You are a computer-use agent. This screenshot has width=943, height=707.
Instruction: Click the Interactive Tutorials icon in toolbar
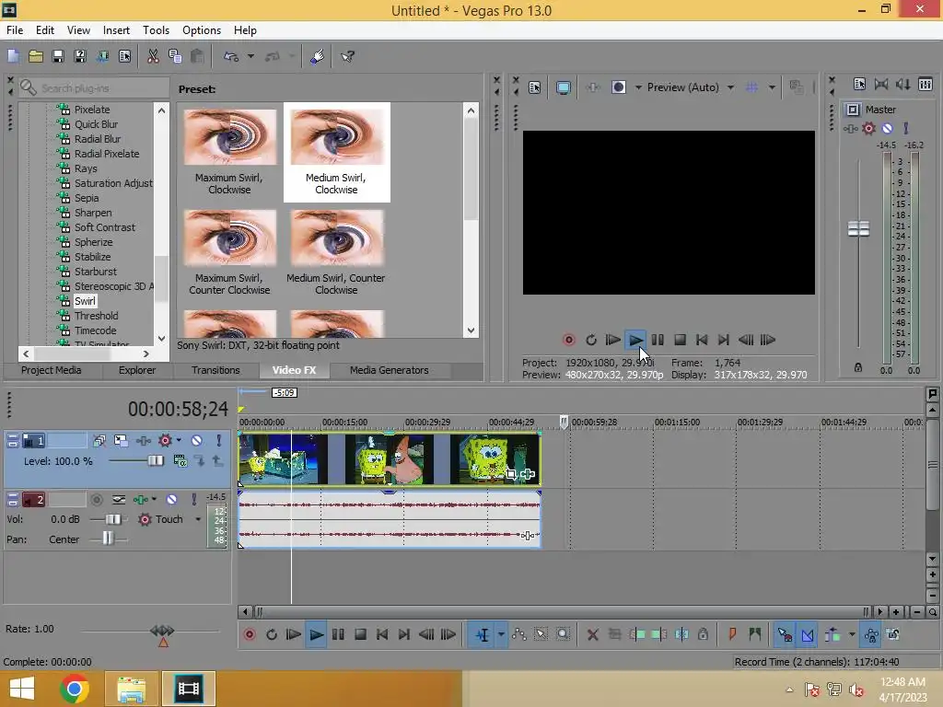(318, 56)
